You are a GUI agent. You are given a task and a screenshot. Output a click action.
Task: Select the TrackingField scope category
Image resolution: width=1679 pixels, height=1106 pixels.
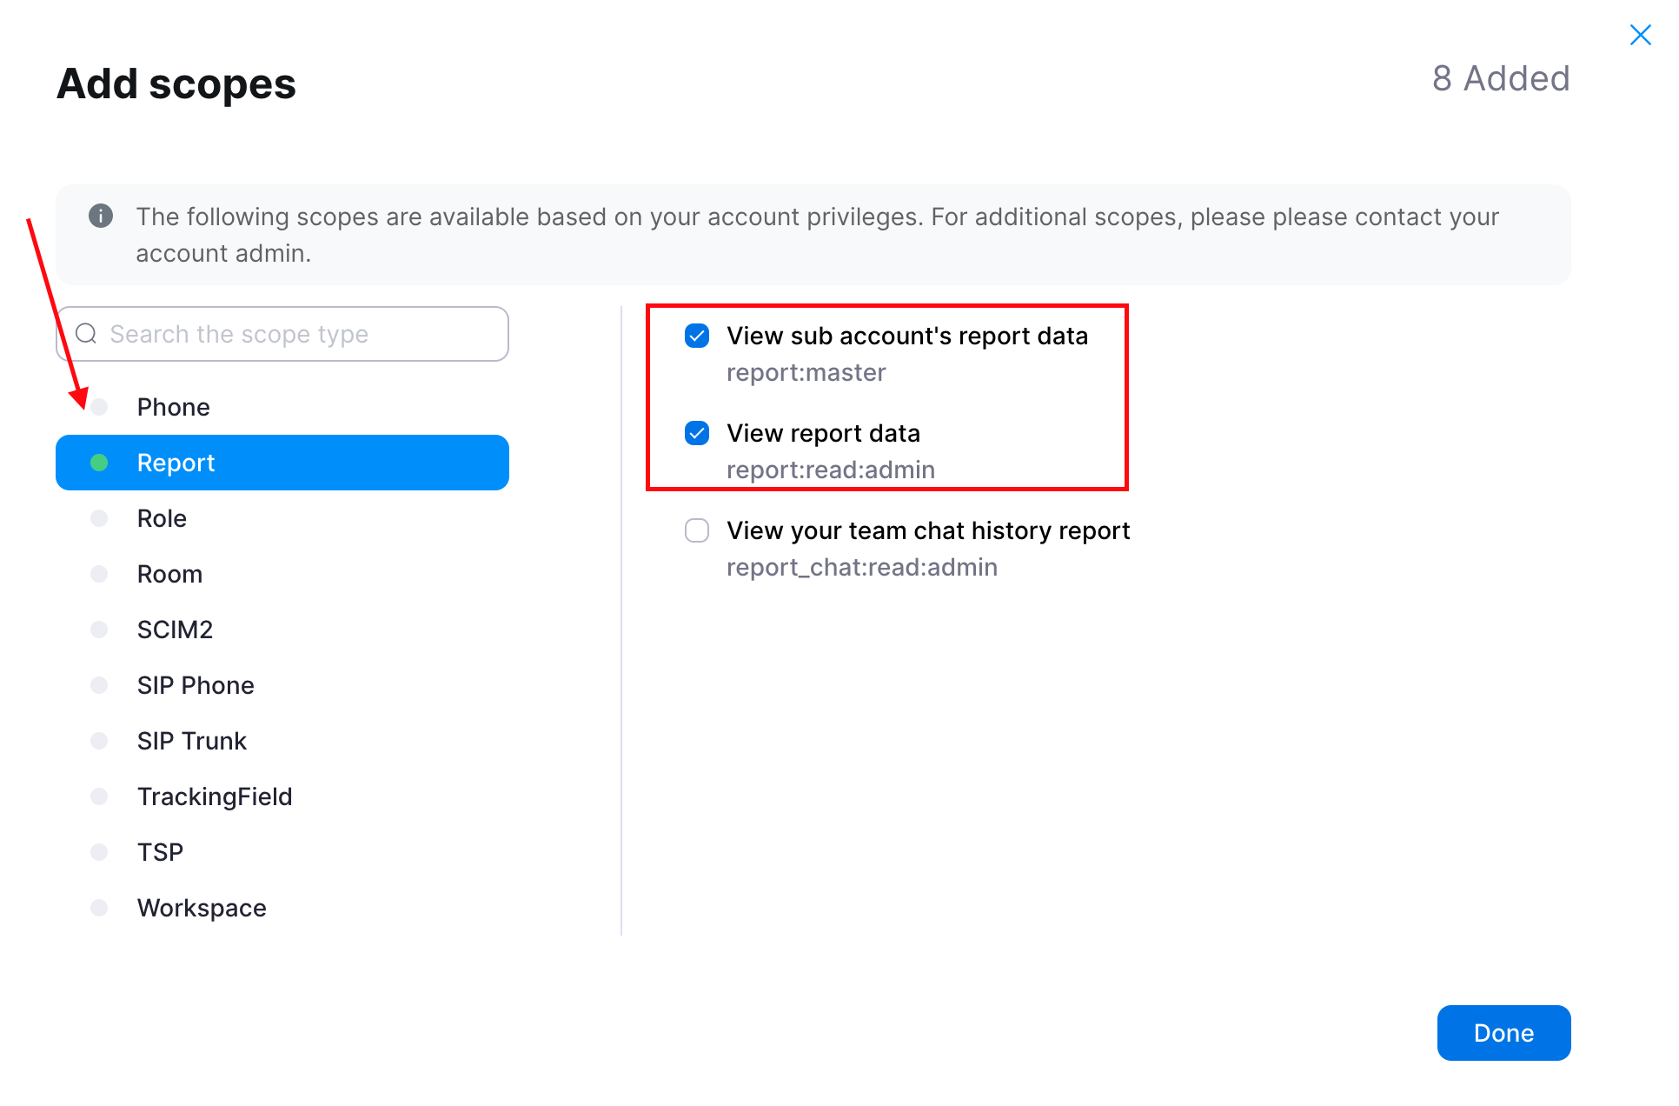tap(282, 796)
